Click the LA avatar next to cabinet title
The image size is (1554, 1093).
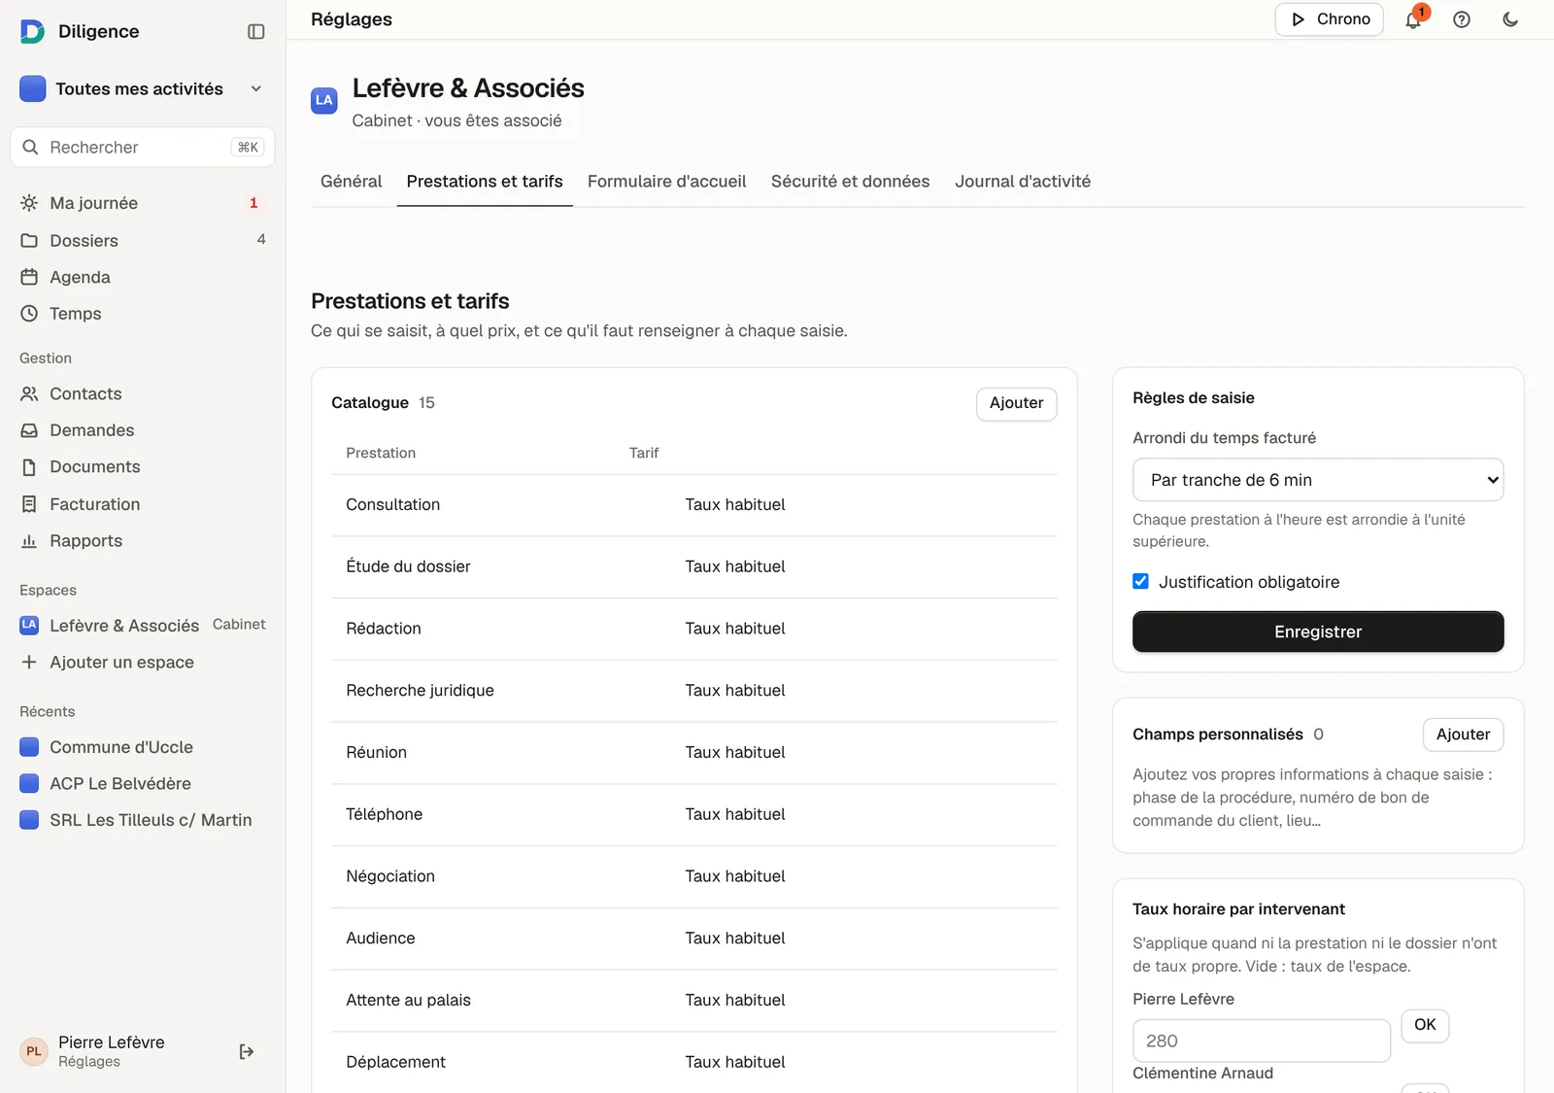[x=324, y=100]
